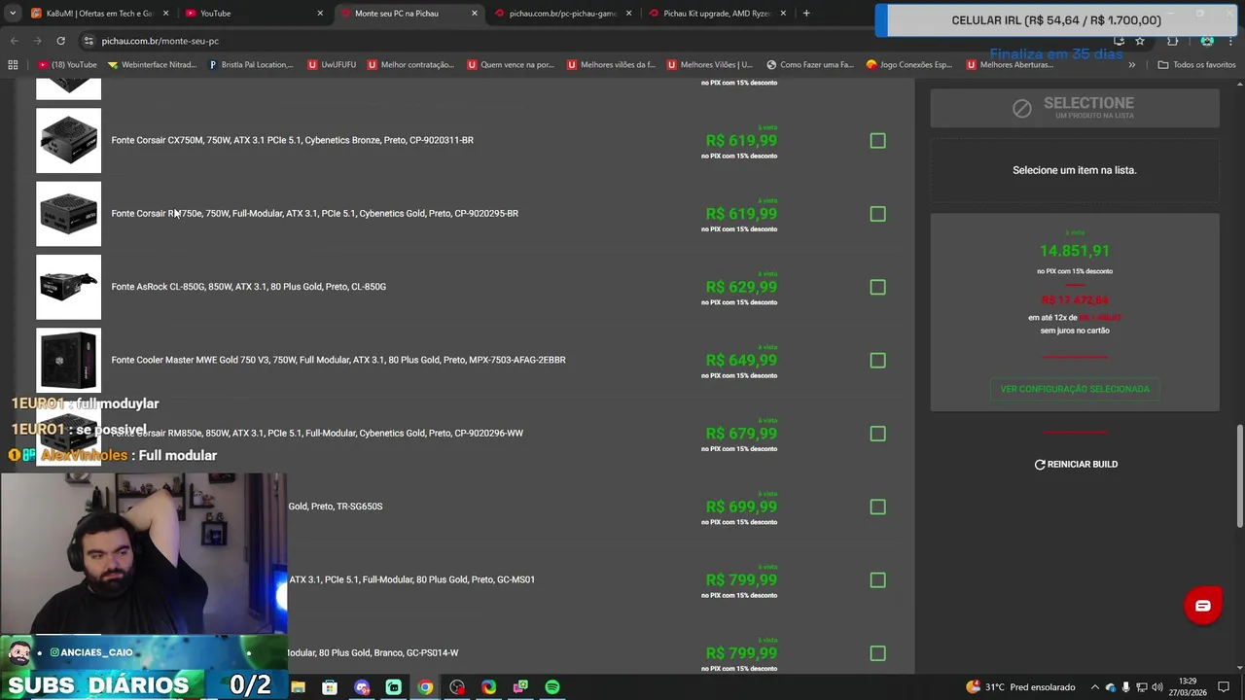The height and width of the screenshot is (700, 1245).
Task: Open the Quem vence na por... bookmark
Action: tap(511, 65)
